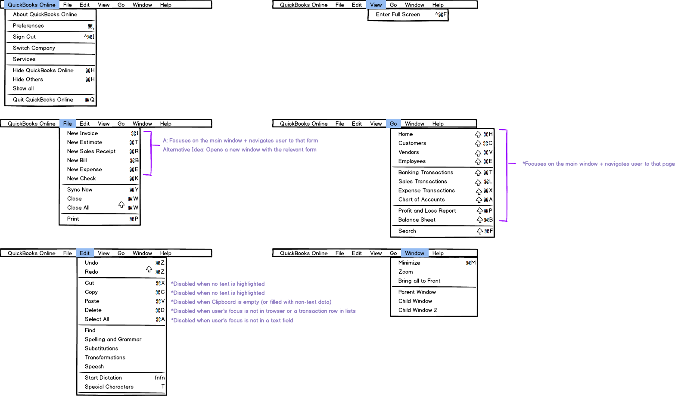
Task: Choose Hide QuickBooks Online
Action: point(50,70)
